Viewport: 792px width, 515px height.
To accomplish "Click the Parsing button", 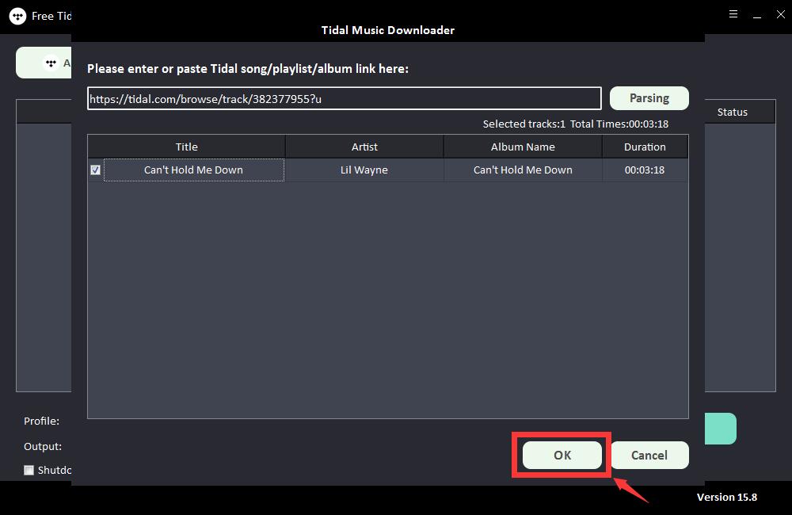I will tap(649, 98).
